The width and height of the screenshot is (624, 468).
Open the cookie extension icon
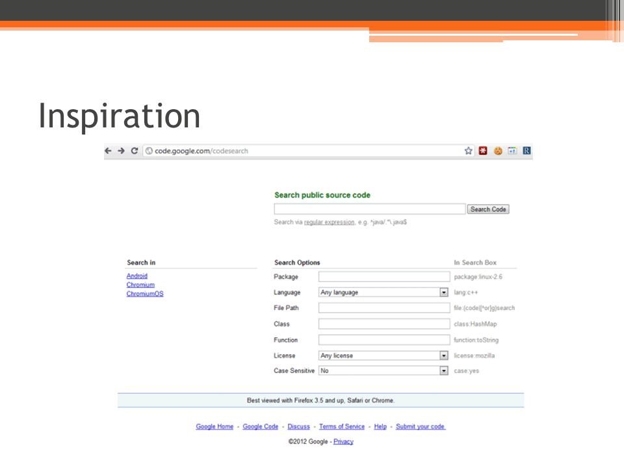pyautogui.click(x=498, y=151)
